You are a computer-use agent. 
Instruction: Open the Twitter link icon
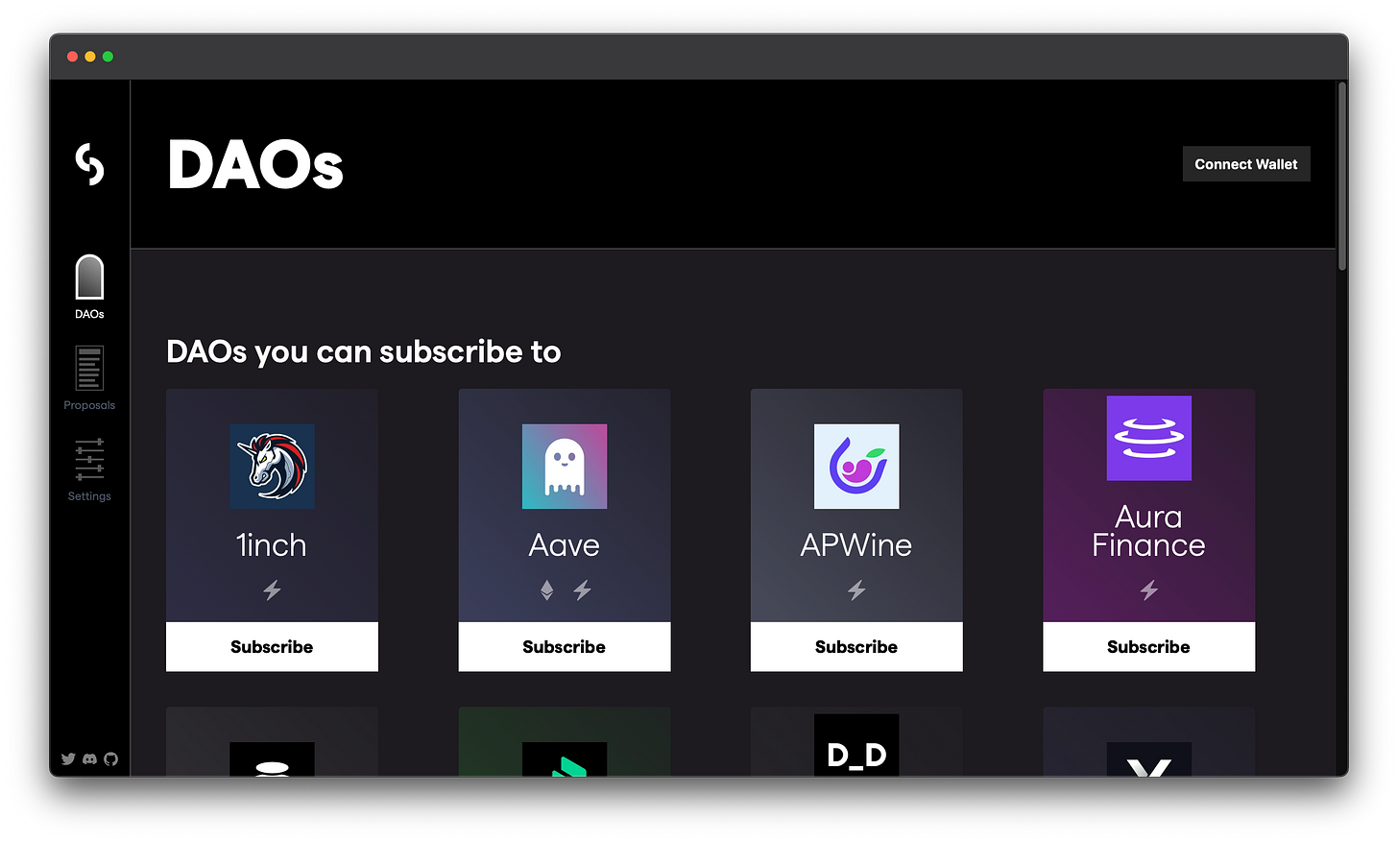[68, 758]
